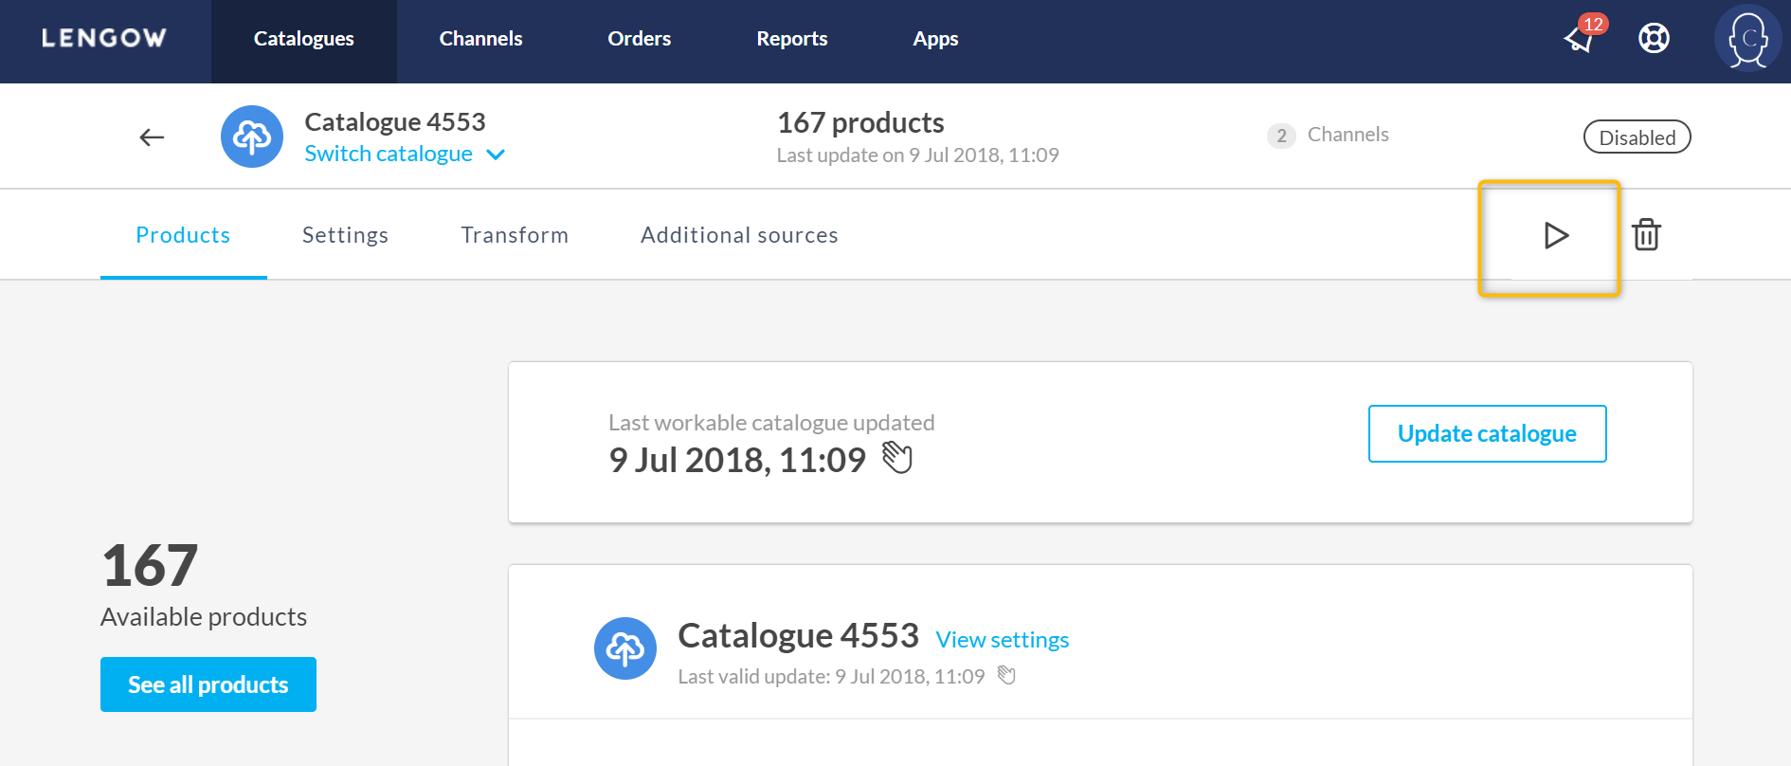Click the Update catalogue button
The width and height of the screenshot is (1791, 766).
[x=1487, y=433]
